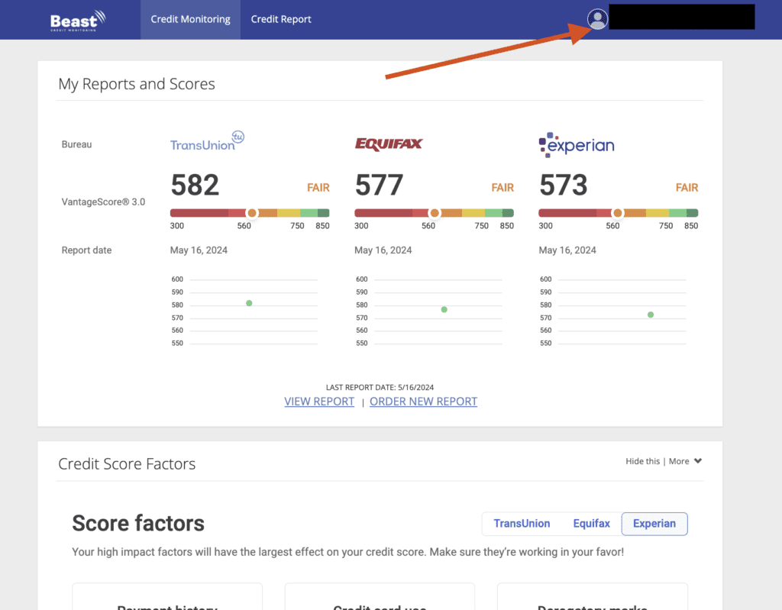The image size is (782, 610).
Task: Click the Experian bureau logo
Action: coord(577,144)
